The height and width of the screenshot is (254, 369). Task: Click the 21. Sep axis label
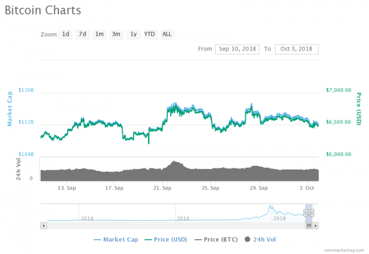tap(162, 188)
